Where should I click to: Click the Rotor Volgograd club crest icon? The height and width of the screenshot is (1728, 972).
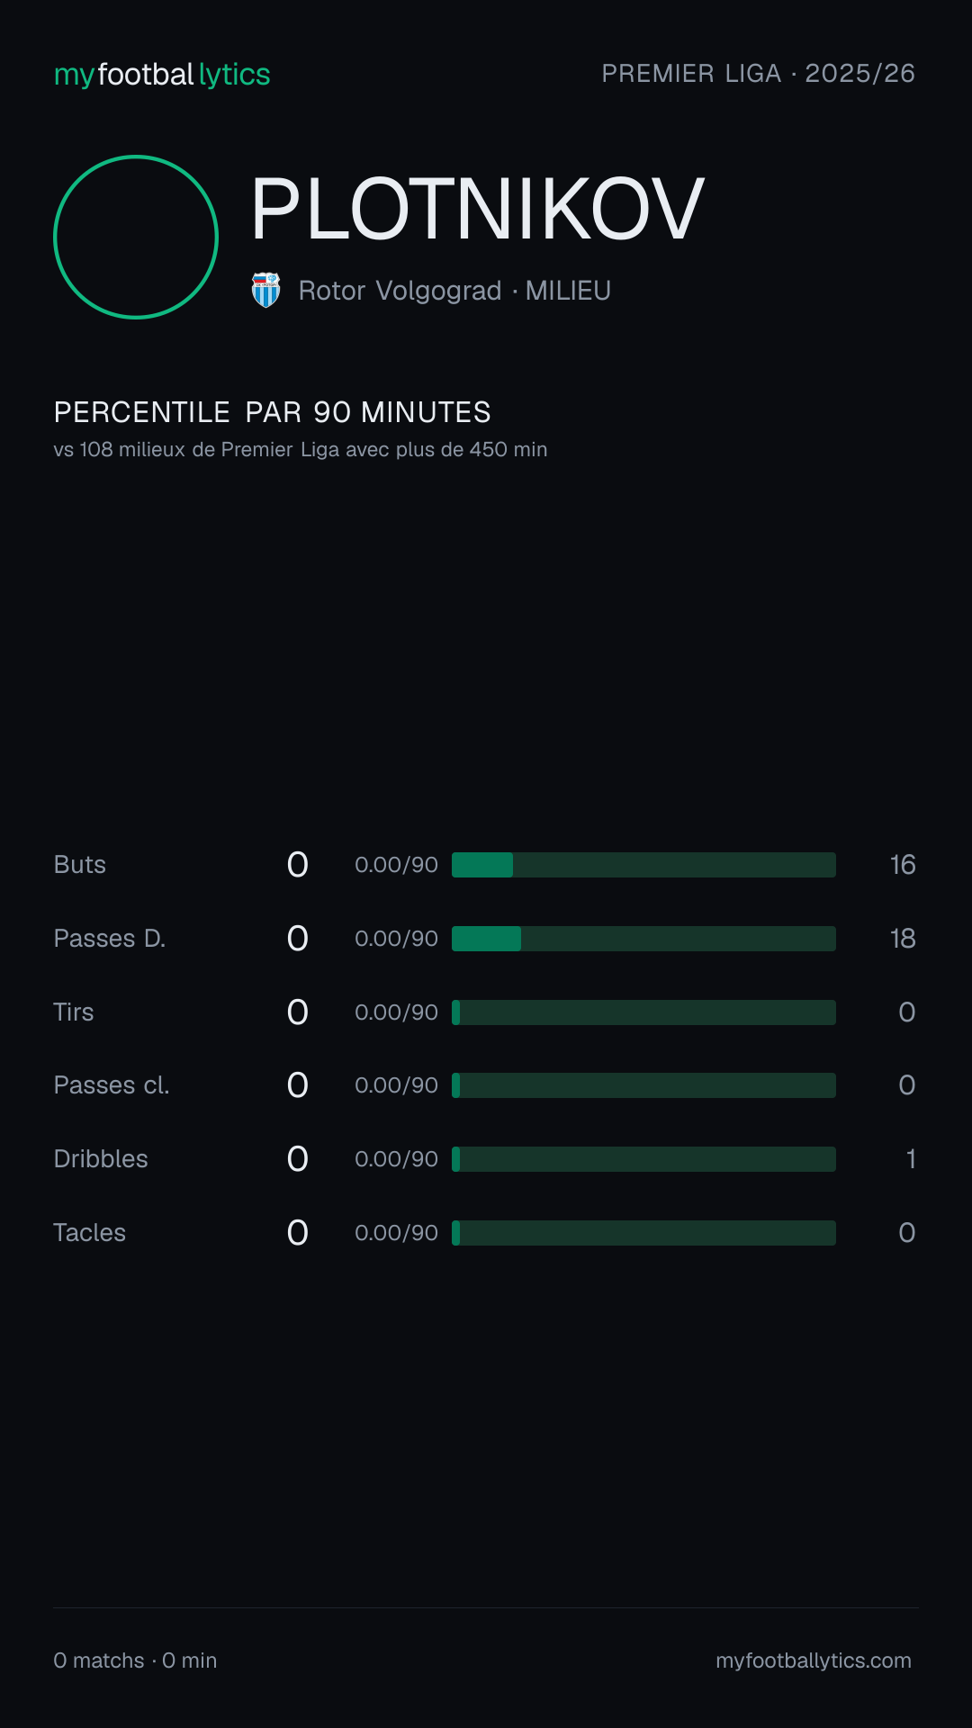[265, 290]
